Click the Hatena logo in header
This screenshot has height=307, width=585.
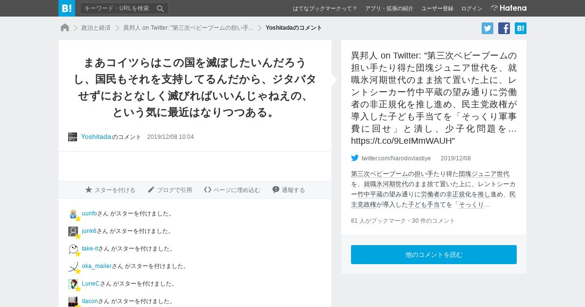point(508,8)
